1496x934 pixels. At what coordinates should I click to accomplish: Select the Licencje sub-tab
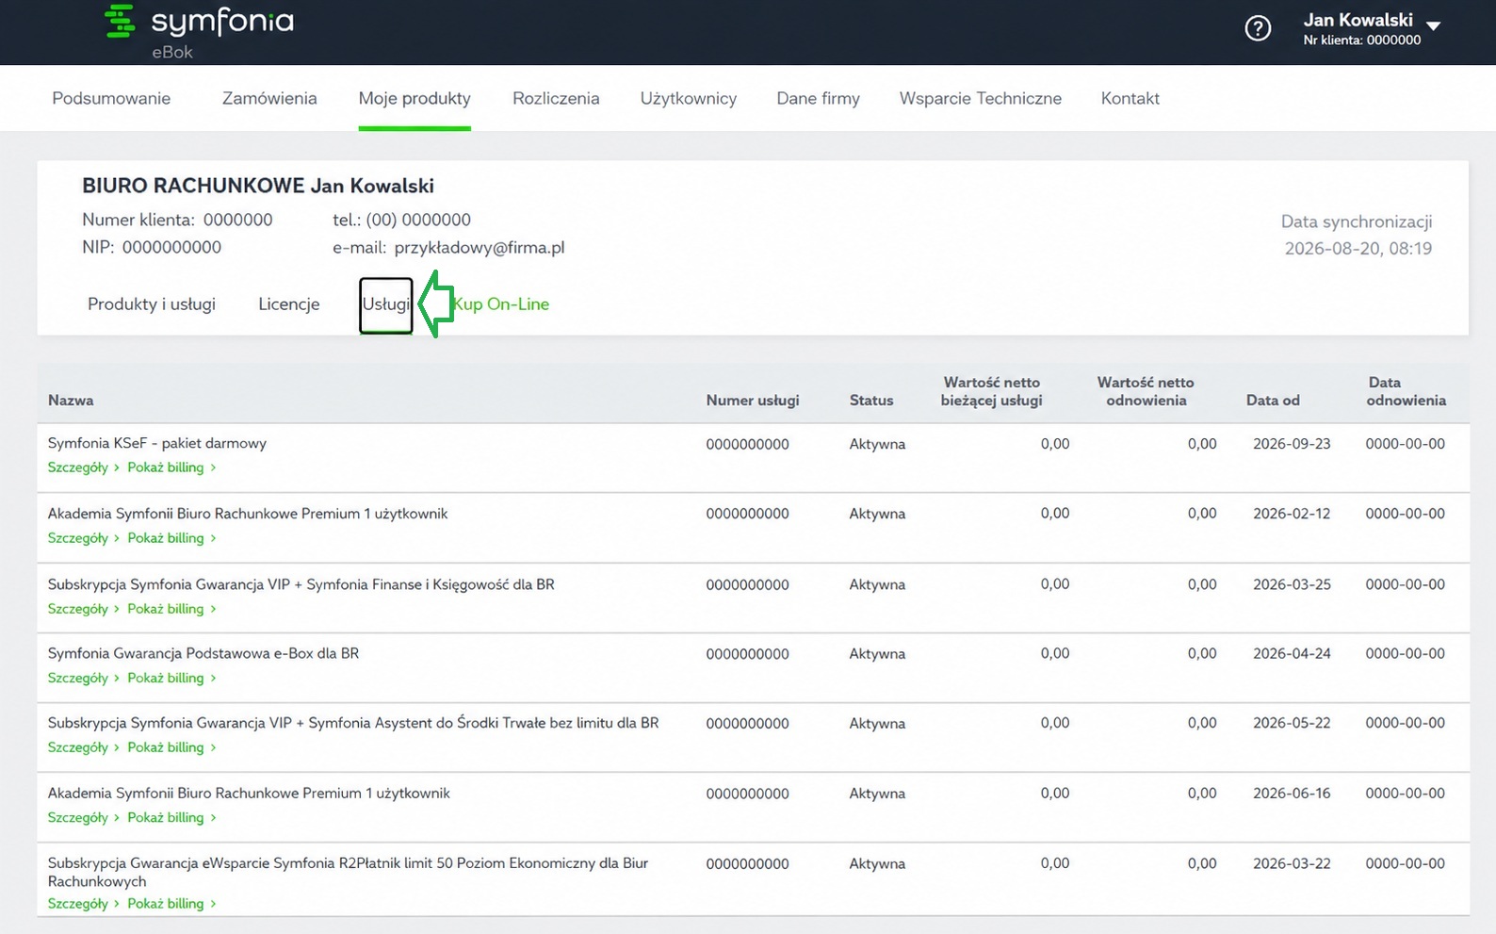point(289,303)
